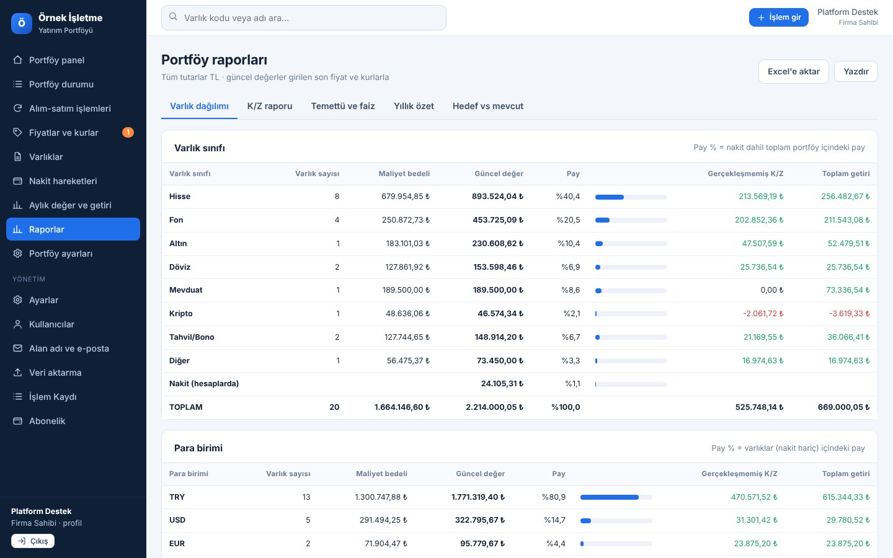Click the Portföy panel home icon
This screenshot has width=893, height=558.
pyautogui.click(x=17, y=60)
